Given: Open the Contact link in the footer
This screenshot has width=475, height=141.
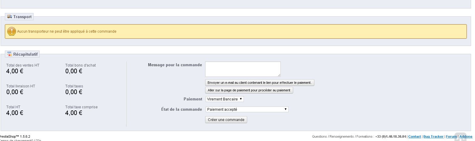Looking at the screenshot, I should [x=414, y=136].
